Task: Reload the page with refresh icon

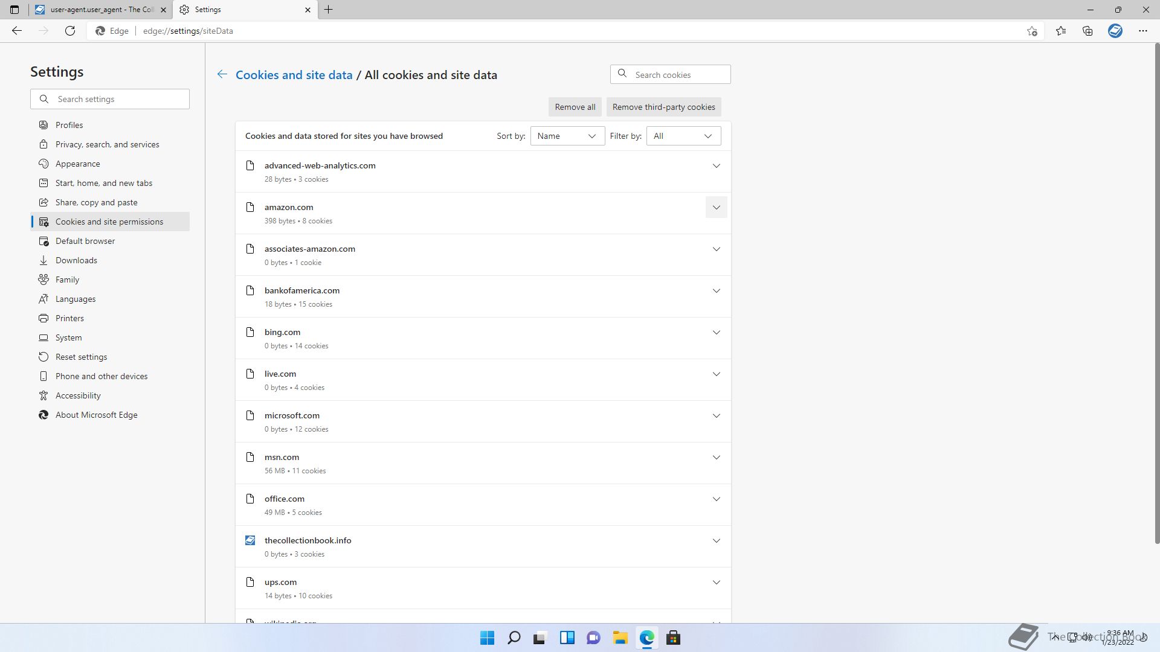Action: tap(70, 31)
